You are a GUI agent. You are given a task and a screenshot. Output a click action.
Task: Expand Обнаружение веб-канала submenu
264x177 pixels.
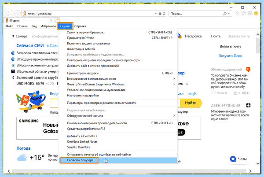[118, 116]
